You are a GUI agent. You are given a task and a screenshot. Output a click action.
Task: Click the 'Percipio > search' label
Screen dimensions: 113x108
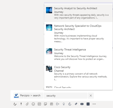30,96
